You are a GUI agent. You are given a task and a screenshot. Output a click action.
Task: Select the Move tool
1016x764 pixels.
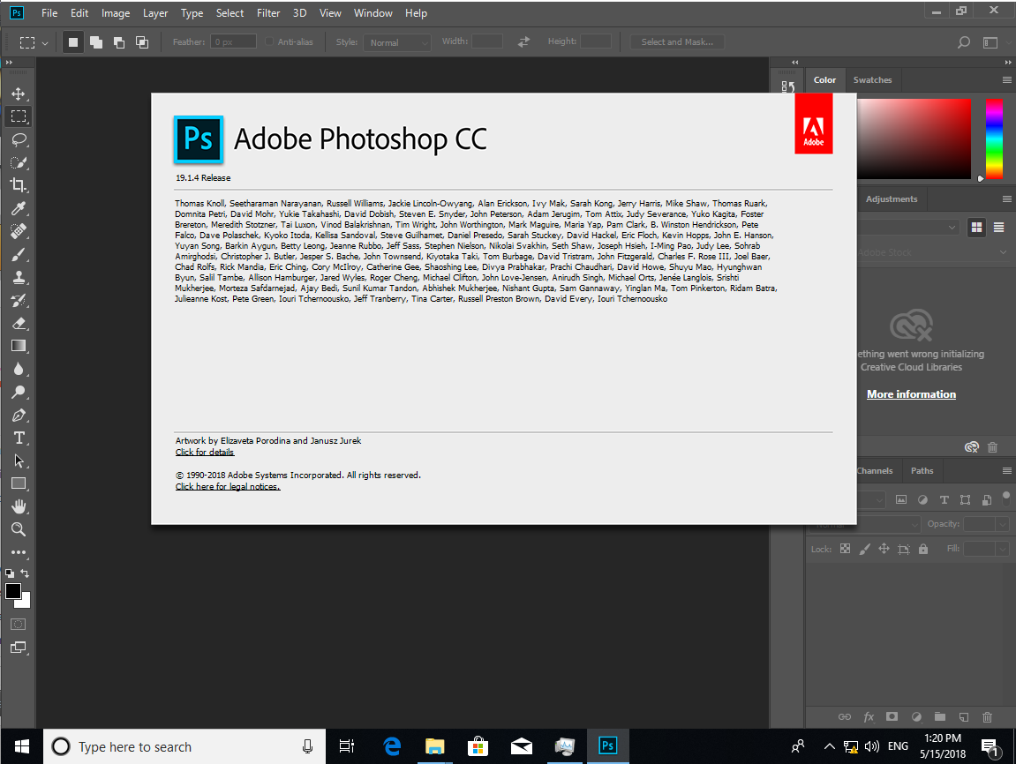(19, 94)
